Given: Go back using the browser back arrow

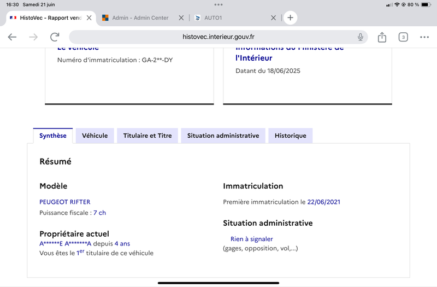Looking at the screenshot, I should [x=12, y=37].
